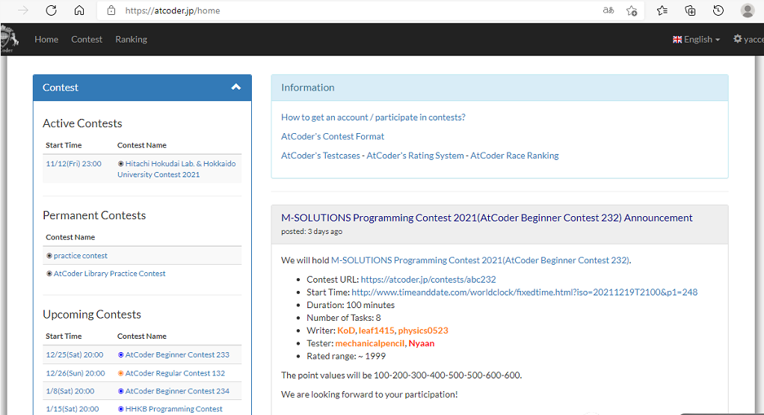Click the UK flag language icon
Image resolution: width=764 pixels, height=415 pixels.
click(x=677, y=40)
